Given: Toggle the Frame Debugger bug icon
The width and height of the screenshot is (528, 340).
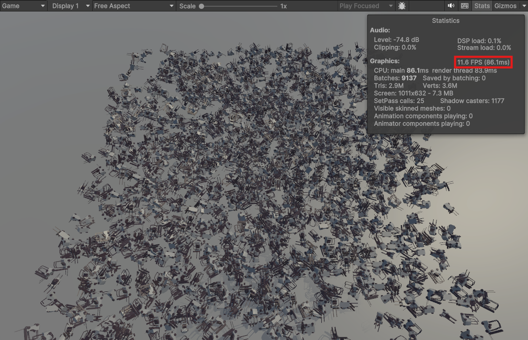Looking at the screenshot, I should click(x=402, y=6).
